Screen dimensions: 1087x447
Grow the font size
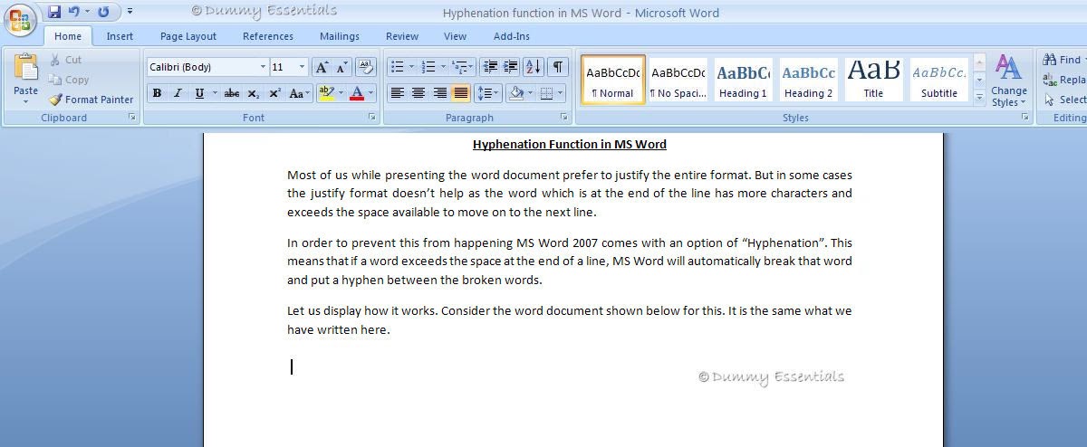(x=322, y=67)
